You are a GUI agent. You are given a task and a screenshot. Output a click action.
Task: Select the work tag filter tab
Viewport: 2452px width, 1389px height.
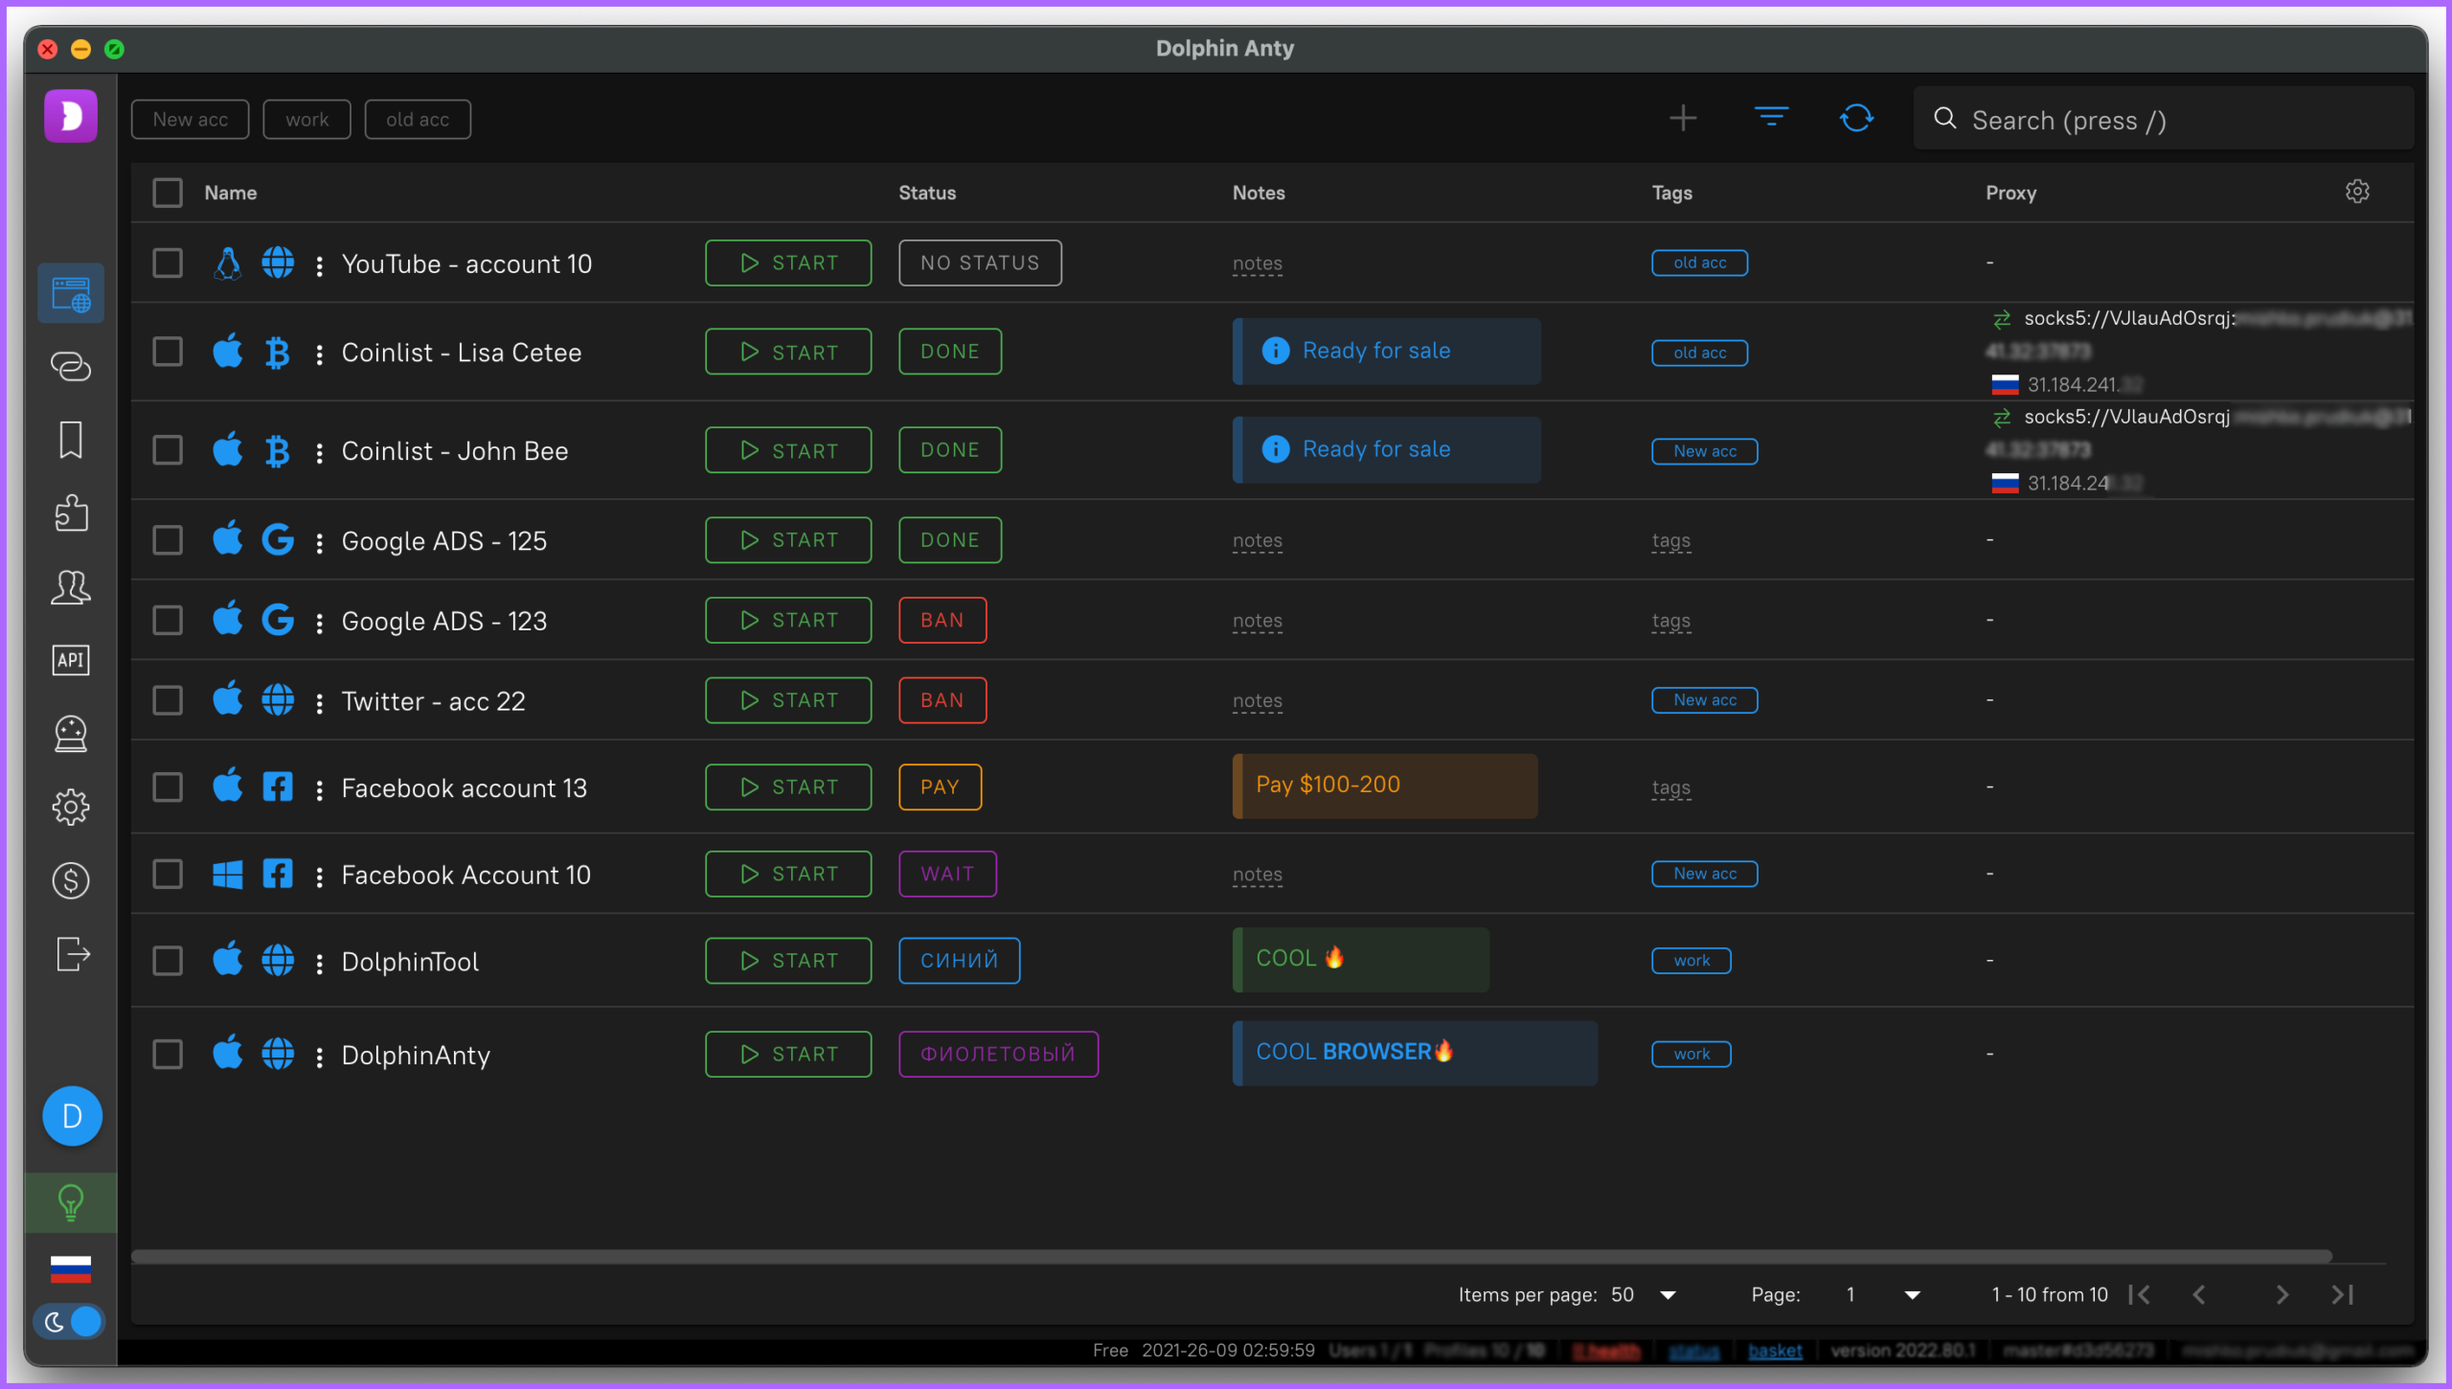click(x=306, y=120)
